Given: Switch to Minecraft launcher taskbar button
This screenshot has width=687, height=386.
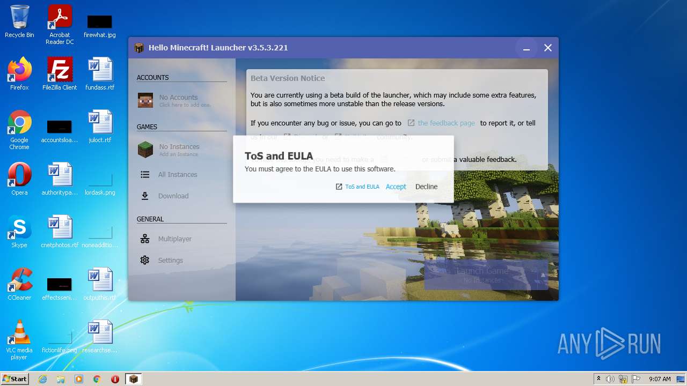Looking at the screenshot, I should tap(134, 379).
